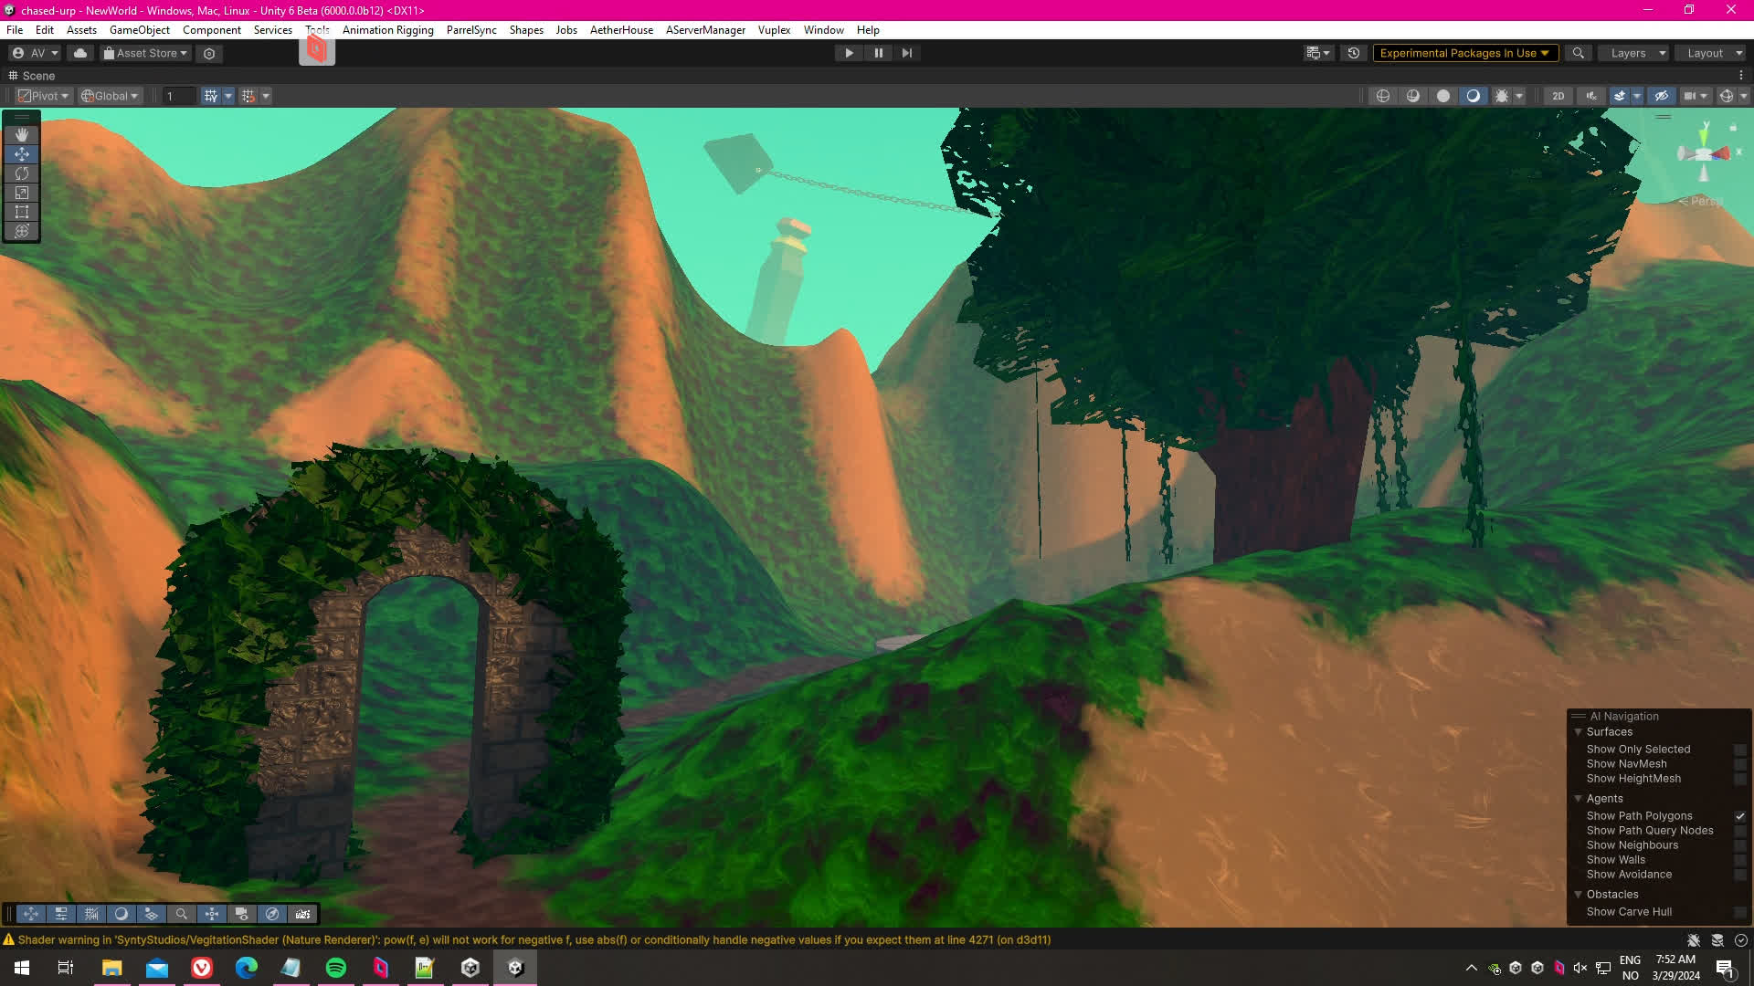1754x986 pixels.
Task: Click the Play button
Action: pos(849,53)
